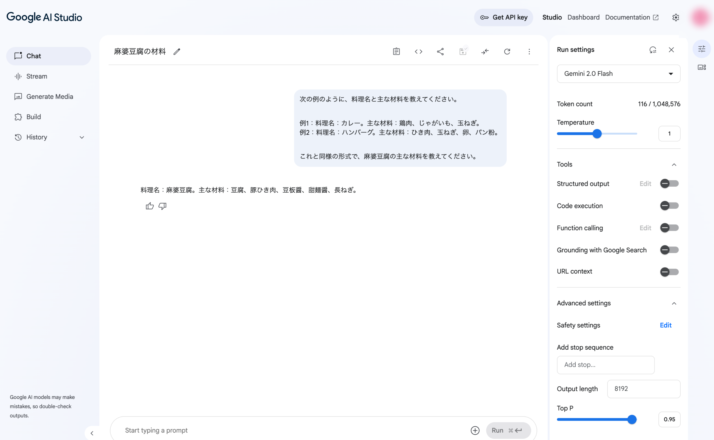Click the Top P value field

(x=669, y=419)
